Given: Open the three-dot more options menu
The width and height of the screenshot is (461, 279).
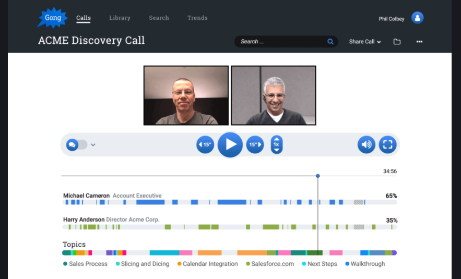Looking at the screenshot, I should tap(419, 42).
